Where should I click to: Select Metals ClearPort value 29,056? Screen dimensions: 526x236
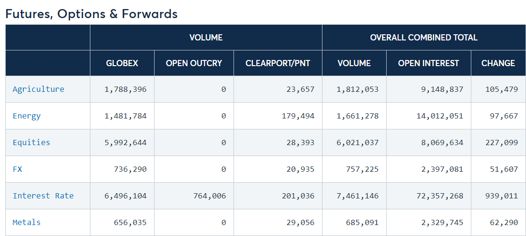click(x=300, y=223)
